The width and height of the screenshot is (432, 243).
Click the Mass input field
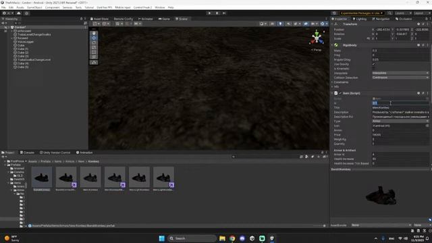pos(400,51)
